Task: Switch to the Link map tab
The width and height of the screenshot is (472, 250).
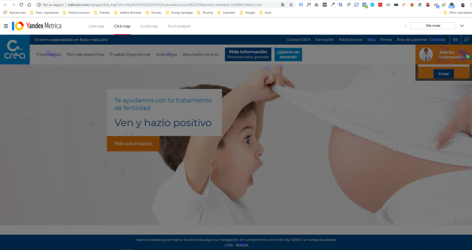Action: (96, 26)
